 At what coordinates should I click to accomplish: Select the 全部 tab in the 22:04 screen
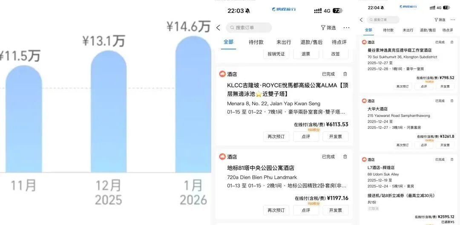(368, 30)
